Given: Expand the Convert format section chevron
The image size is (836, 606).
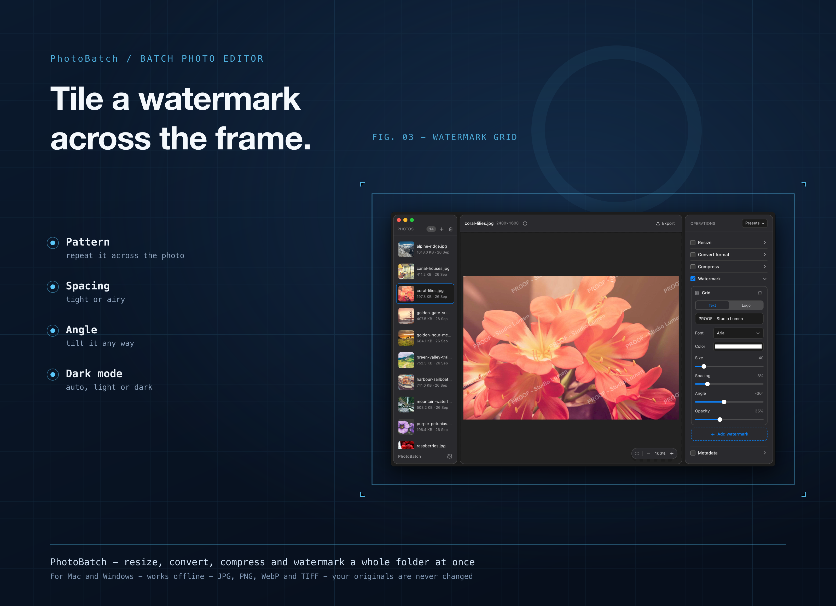Looking at the screenshot, I should point(765,255).
